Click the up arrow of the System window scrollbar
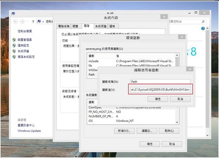This screenshot has width=219, height=158. [x=207, y=28]
